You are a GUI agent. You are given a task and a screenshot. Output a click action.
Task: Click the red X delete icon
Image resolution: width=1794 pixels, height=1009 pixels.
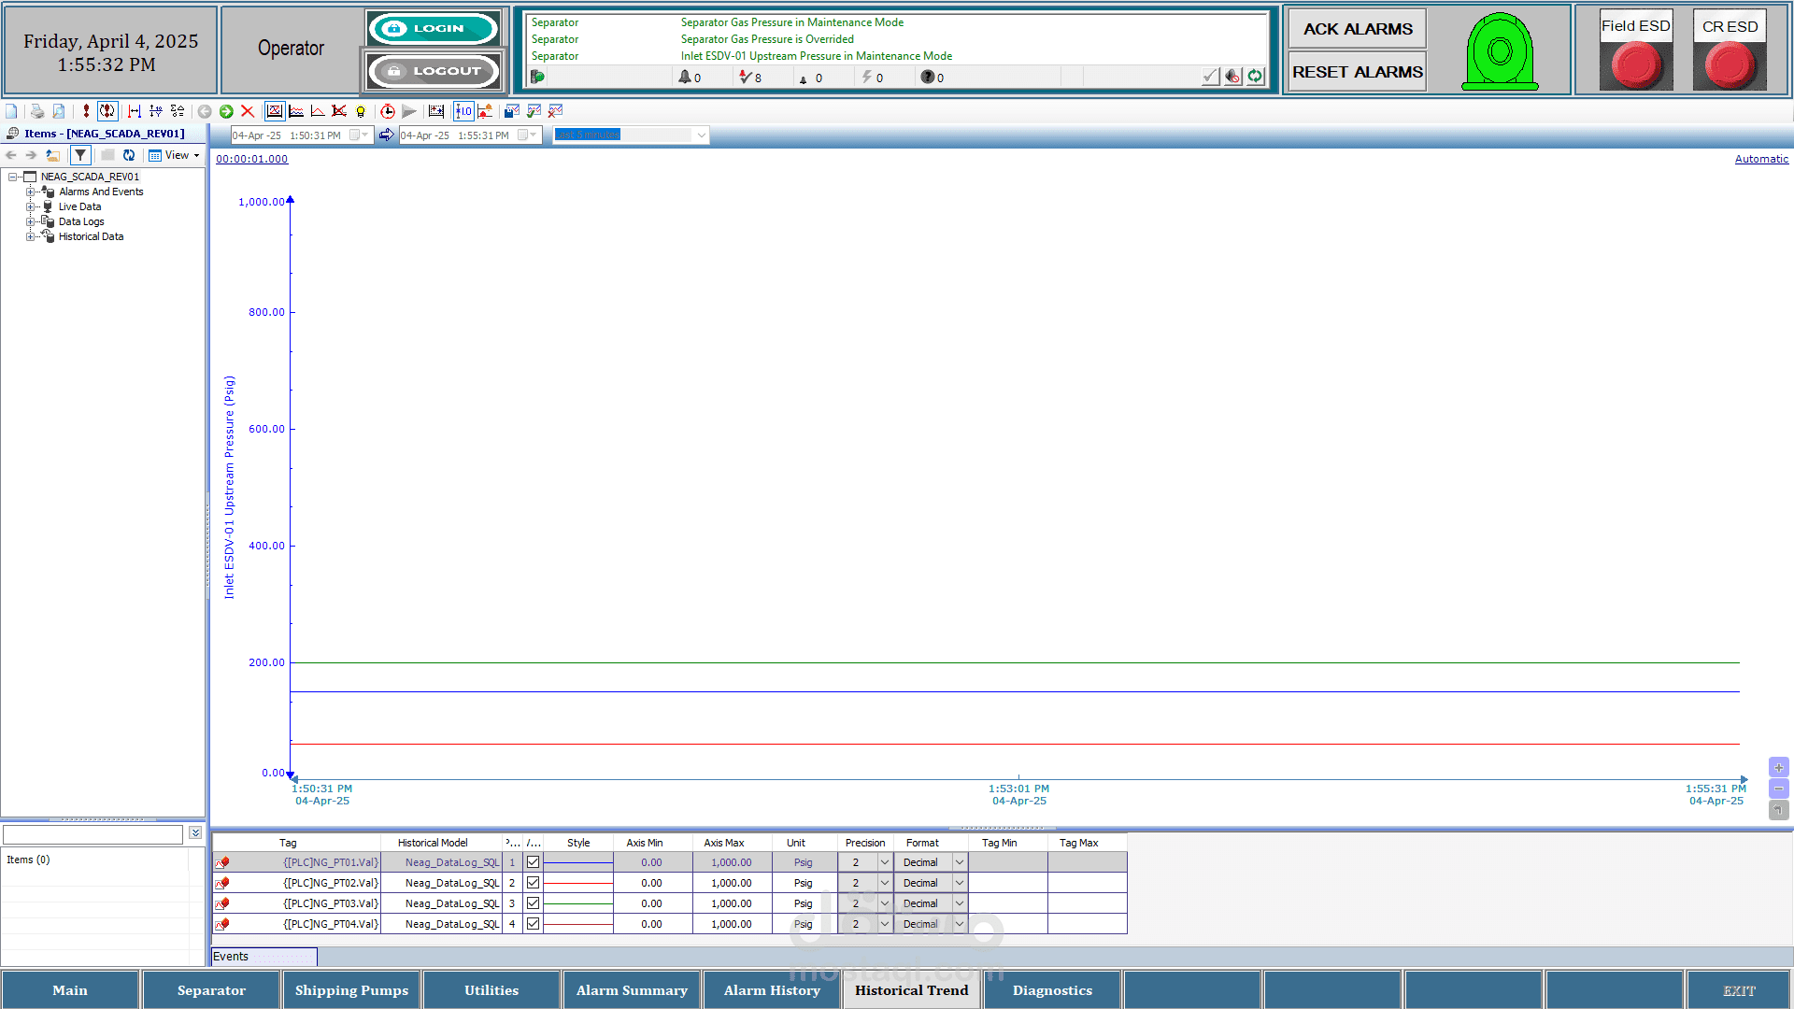click(248, 111)
